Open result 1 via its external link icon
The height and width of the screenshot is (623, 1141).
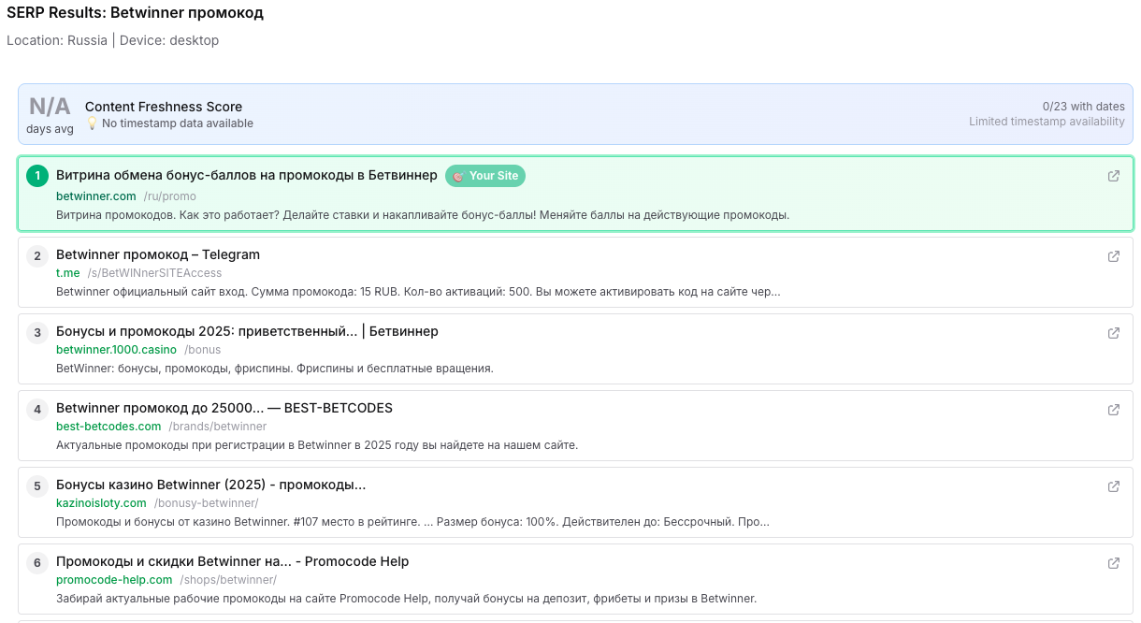1113,175
